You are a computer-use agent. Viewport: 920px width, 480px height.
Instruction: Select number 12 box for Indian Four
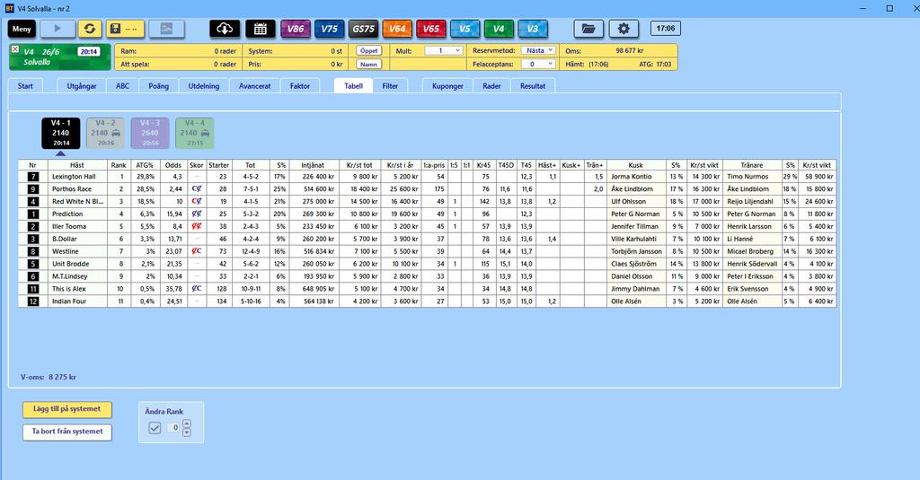33,301
